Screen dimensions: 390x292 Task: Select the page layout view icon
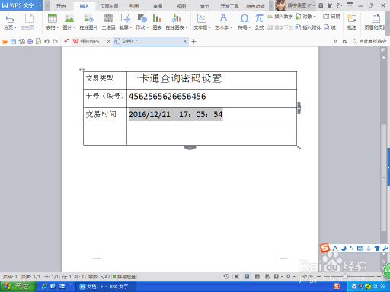click(x=247, y=276)
